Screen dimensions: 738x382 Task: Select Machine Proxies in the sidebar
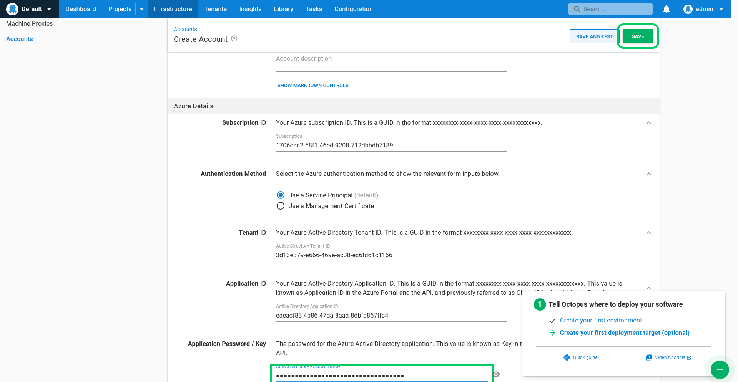(30, 23)
